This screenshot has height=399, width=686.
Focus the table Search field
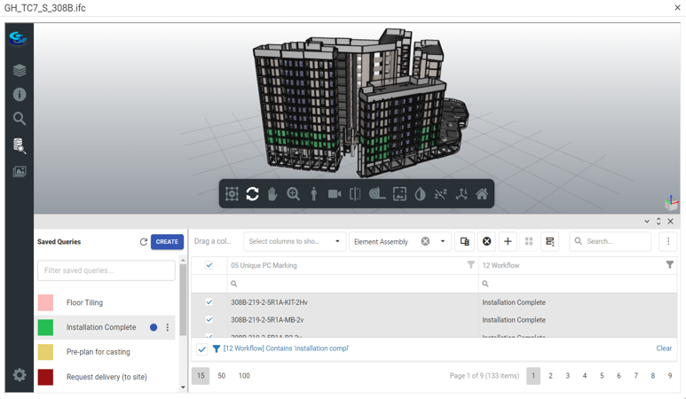[611, 241]
